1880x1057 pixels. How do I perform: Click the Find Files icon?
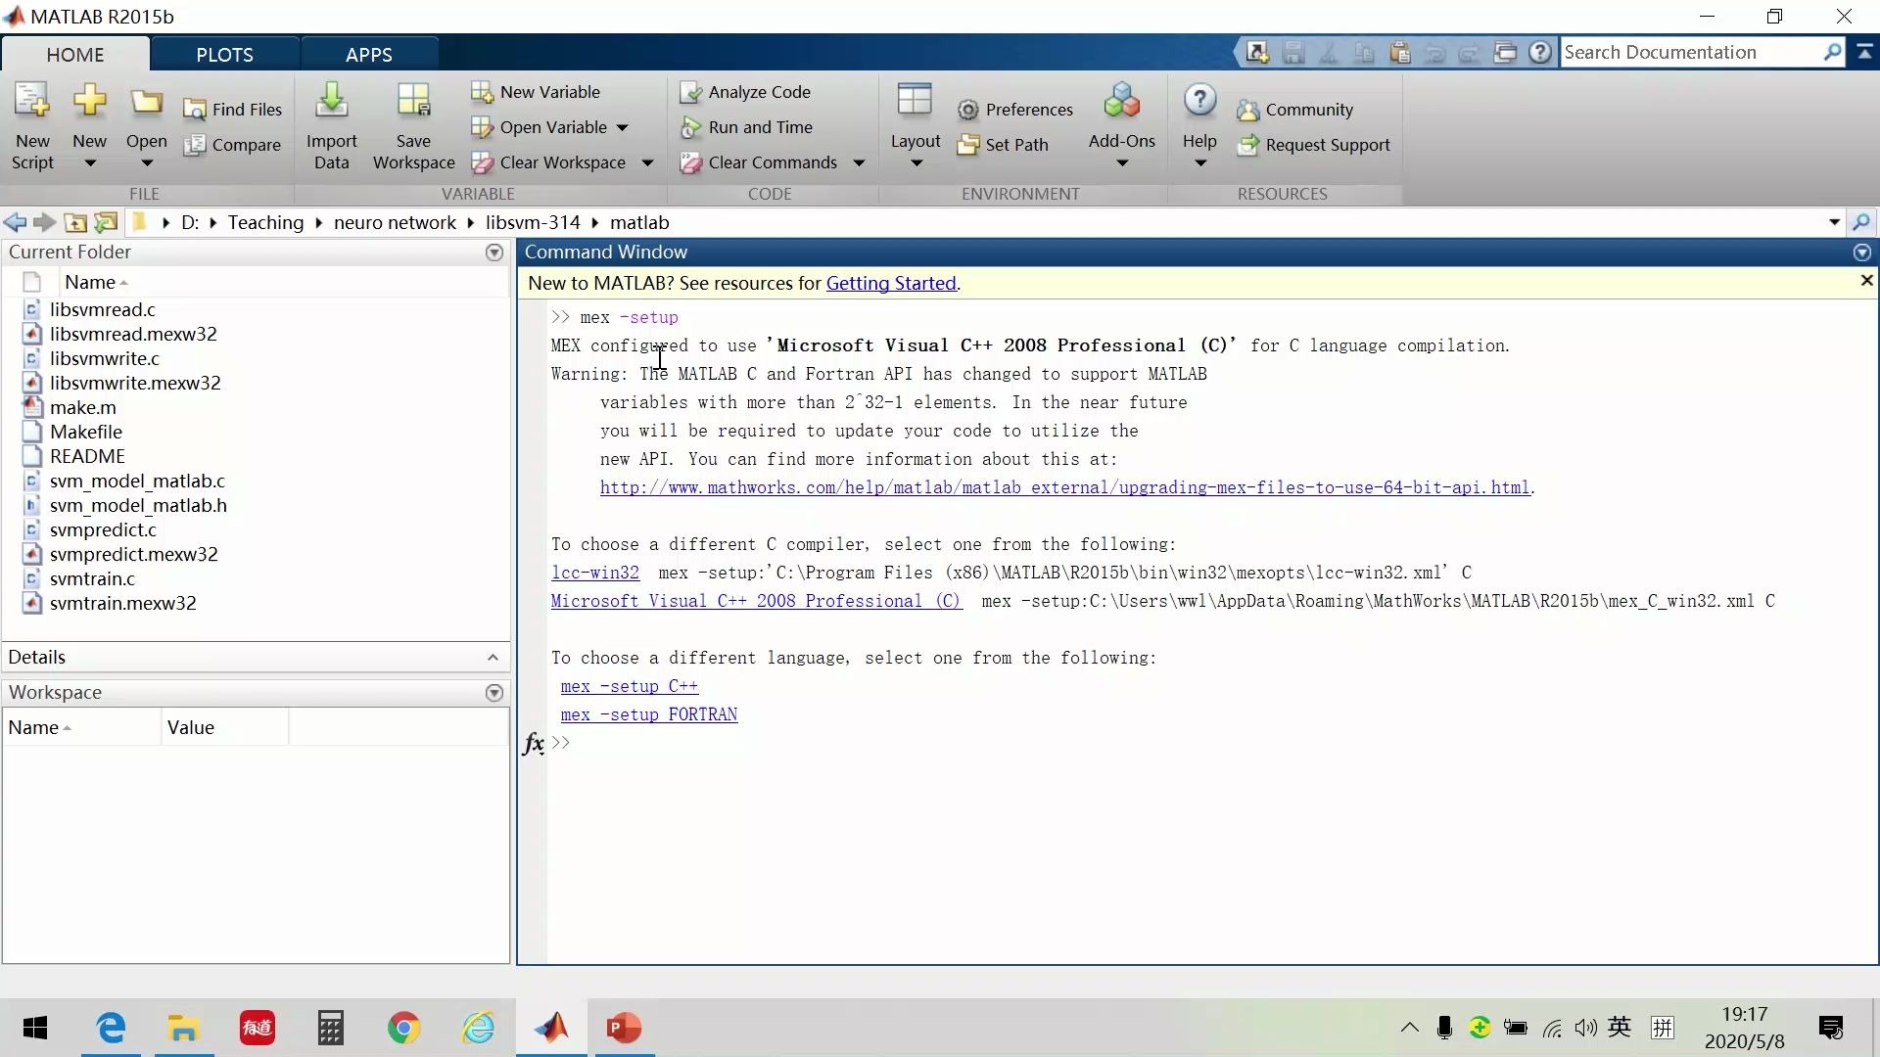tap(195, 110)
